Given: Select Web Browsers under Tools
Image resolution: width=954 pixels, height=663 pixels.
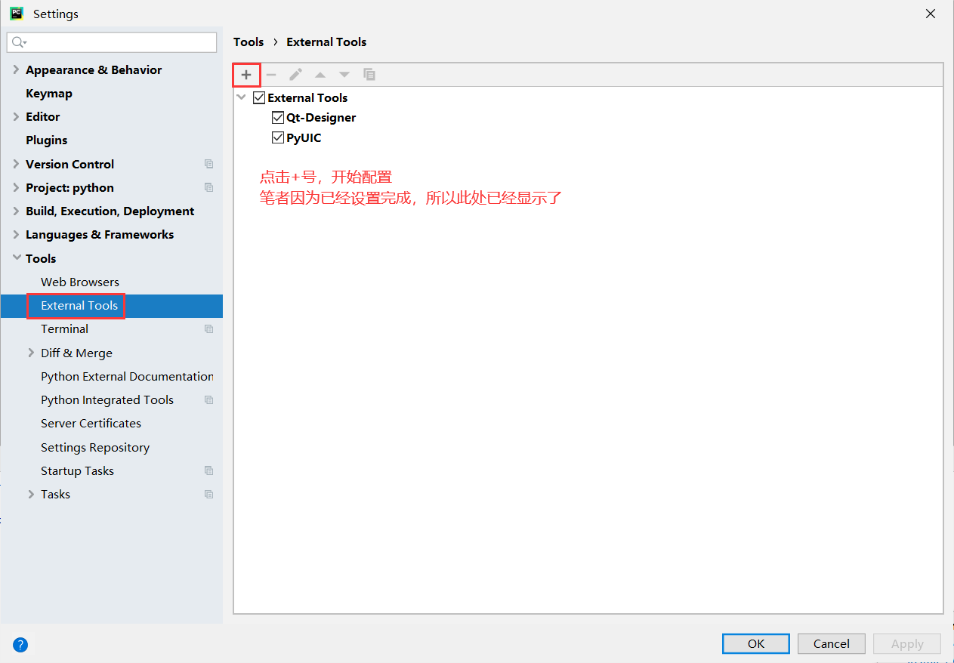Looking at the screenshot, I should 80,282.
